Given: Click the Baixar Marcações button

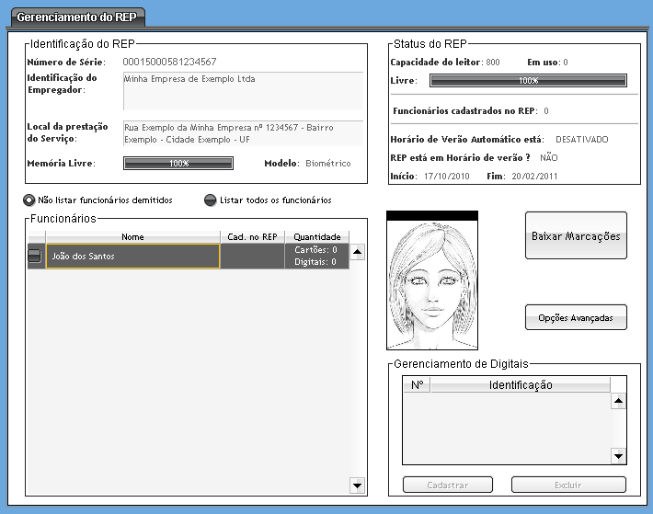Looking at the screenshot, I should click(x=576, y=236).
